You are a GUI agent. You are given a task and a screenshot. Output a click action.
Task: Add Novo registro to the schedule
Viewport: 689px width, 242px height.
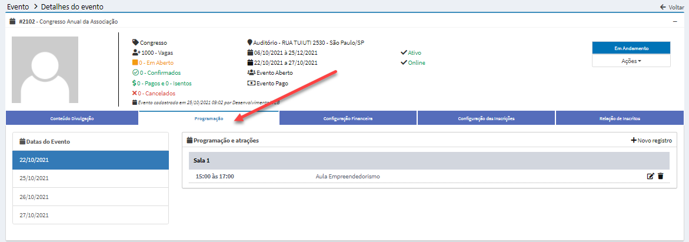(651, 141)
